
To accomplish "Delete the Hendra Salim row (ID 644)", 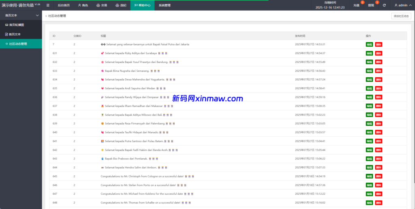I will pyautogui.click(x=379, y=168).
